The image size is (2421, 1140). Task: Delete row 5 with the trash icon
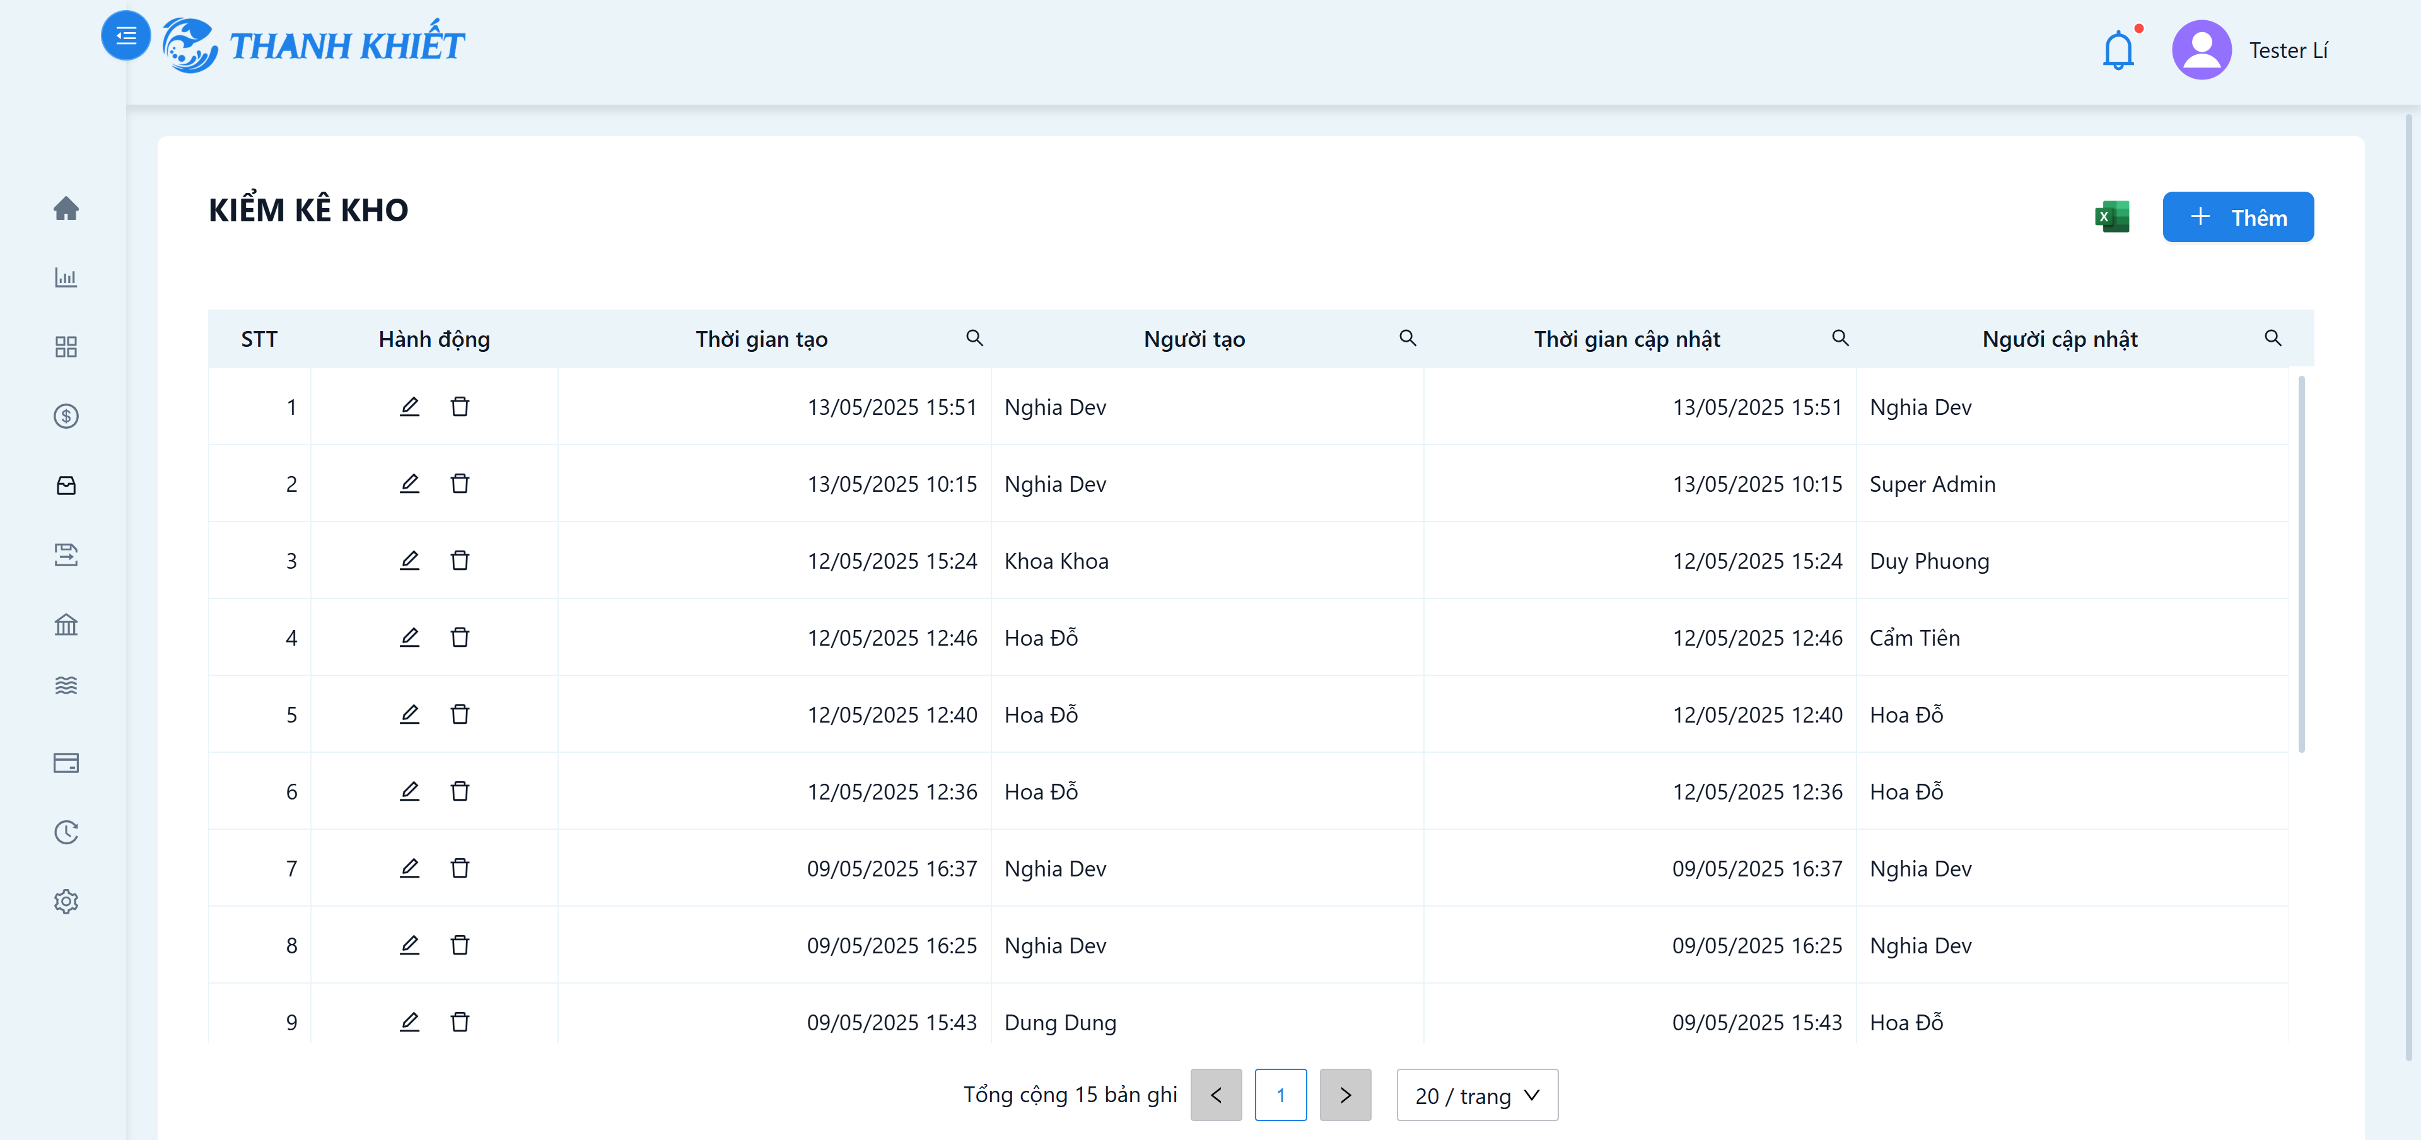[460, 714]
